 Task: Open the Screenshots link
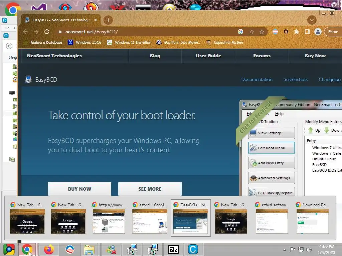[x=295, y=79]
